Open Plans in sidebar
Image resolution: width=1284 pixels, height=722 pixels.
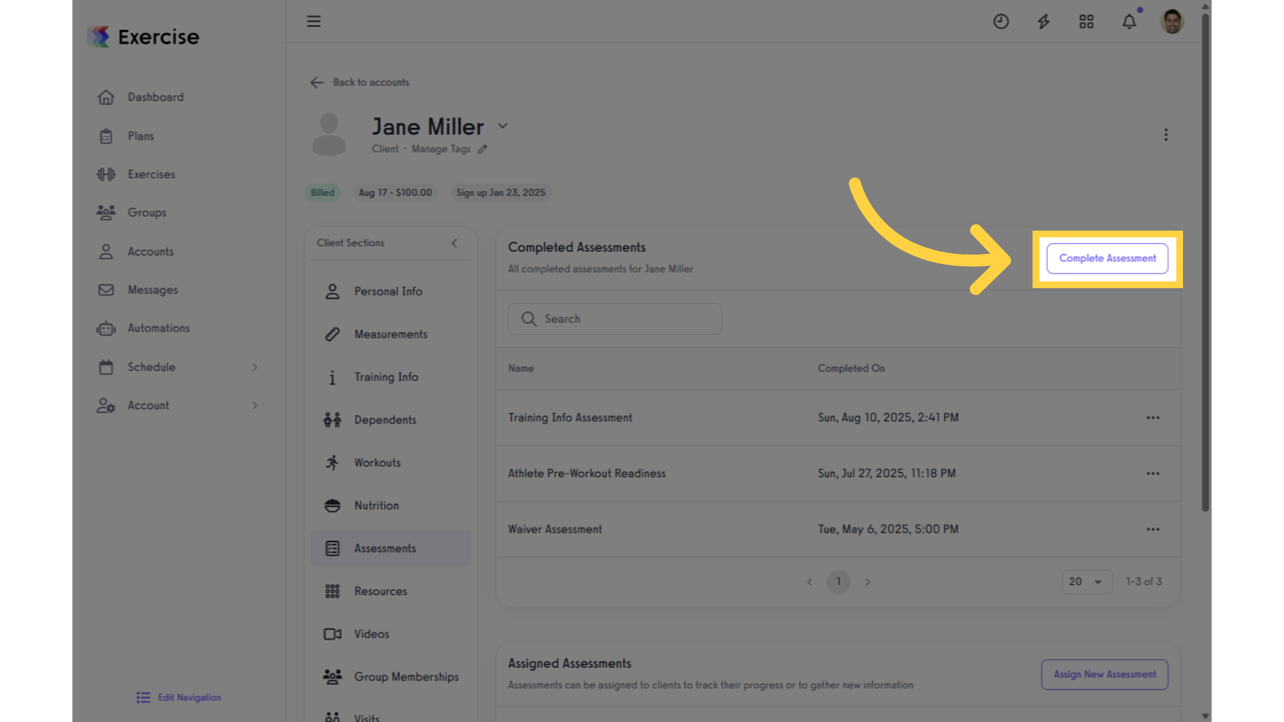tap(140, 136)
